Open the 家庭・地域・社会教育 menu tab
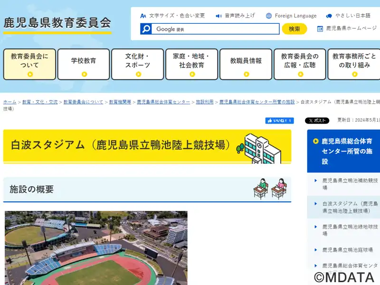The width and height of the screenshot is (380, 285). (192, 64)
